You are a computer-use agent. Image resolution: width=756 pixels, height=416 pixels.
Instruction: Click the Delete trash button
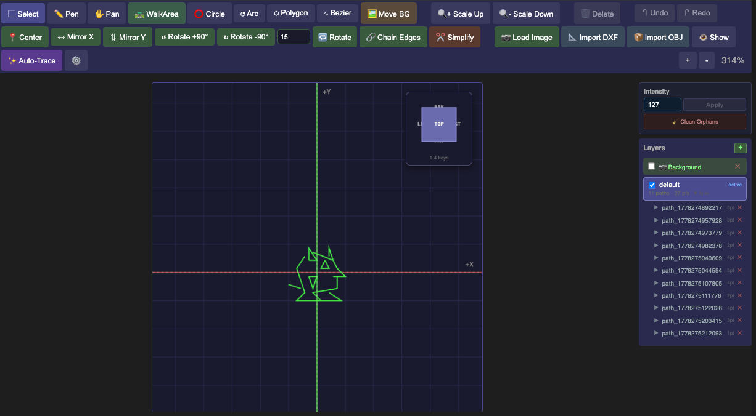click(597, 14)
